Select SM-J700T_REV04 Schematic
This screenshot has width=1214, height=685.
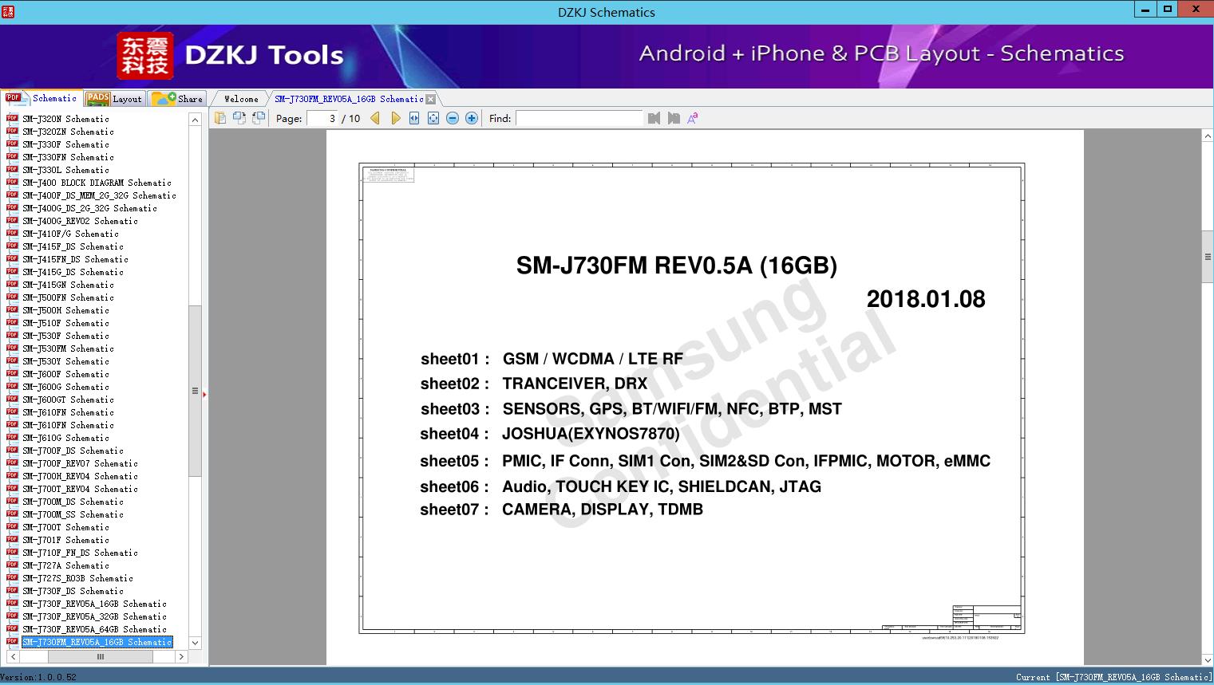(x=81, y=489)
